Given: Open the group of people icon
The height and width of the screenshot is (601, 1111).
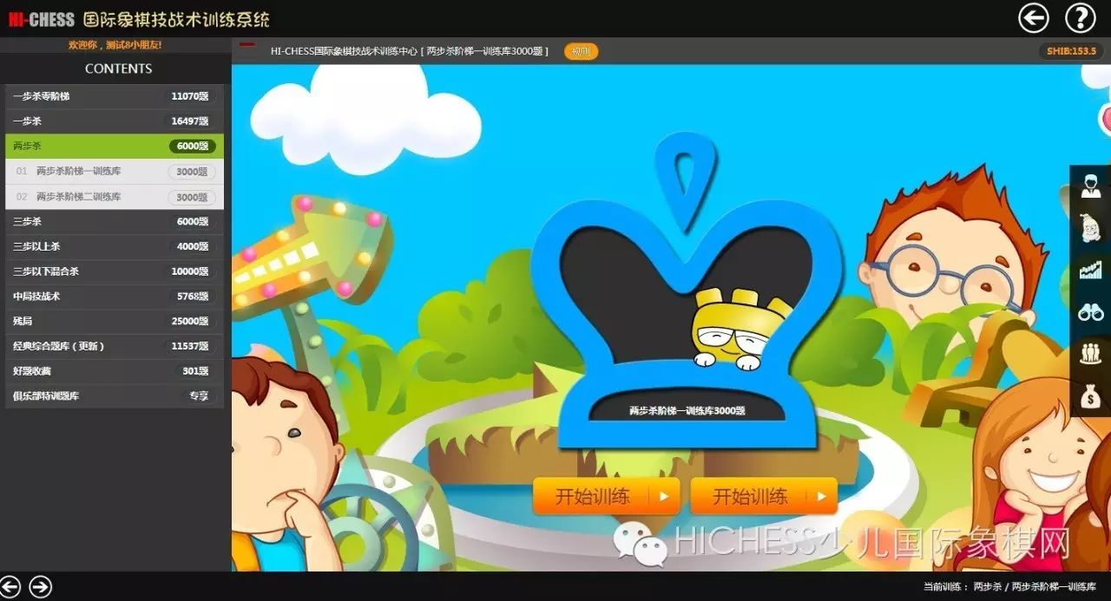Looking at the screenshot, I should point(1091,354).
